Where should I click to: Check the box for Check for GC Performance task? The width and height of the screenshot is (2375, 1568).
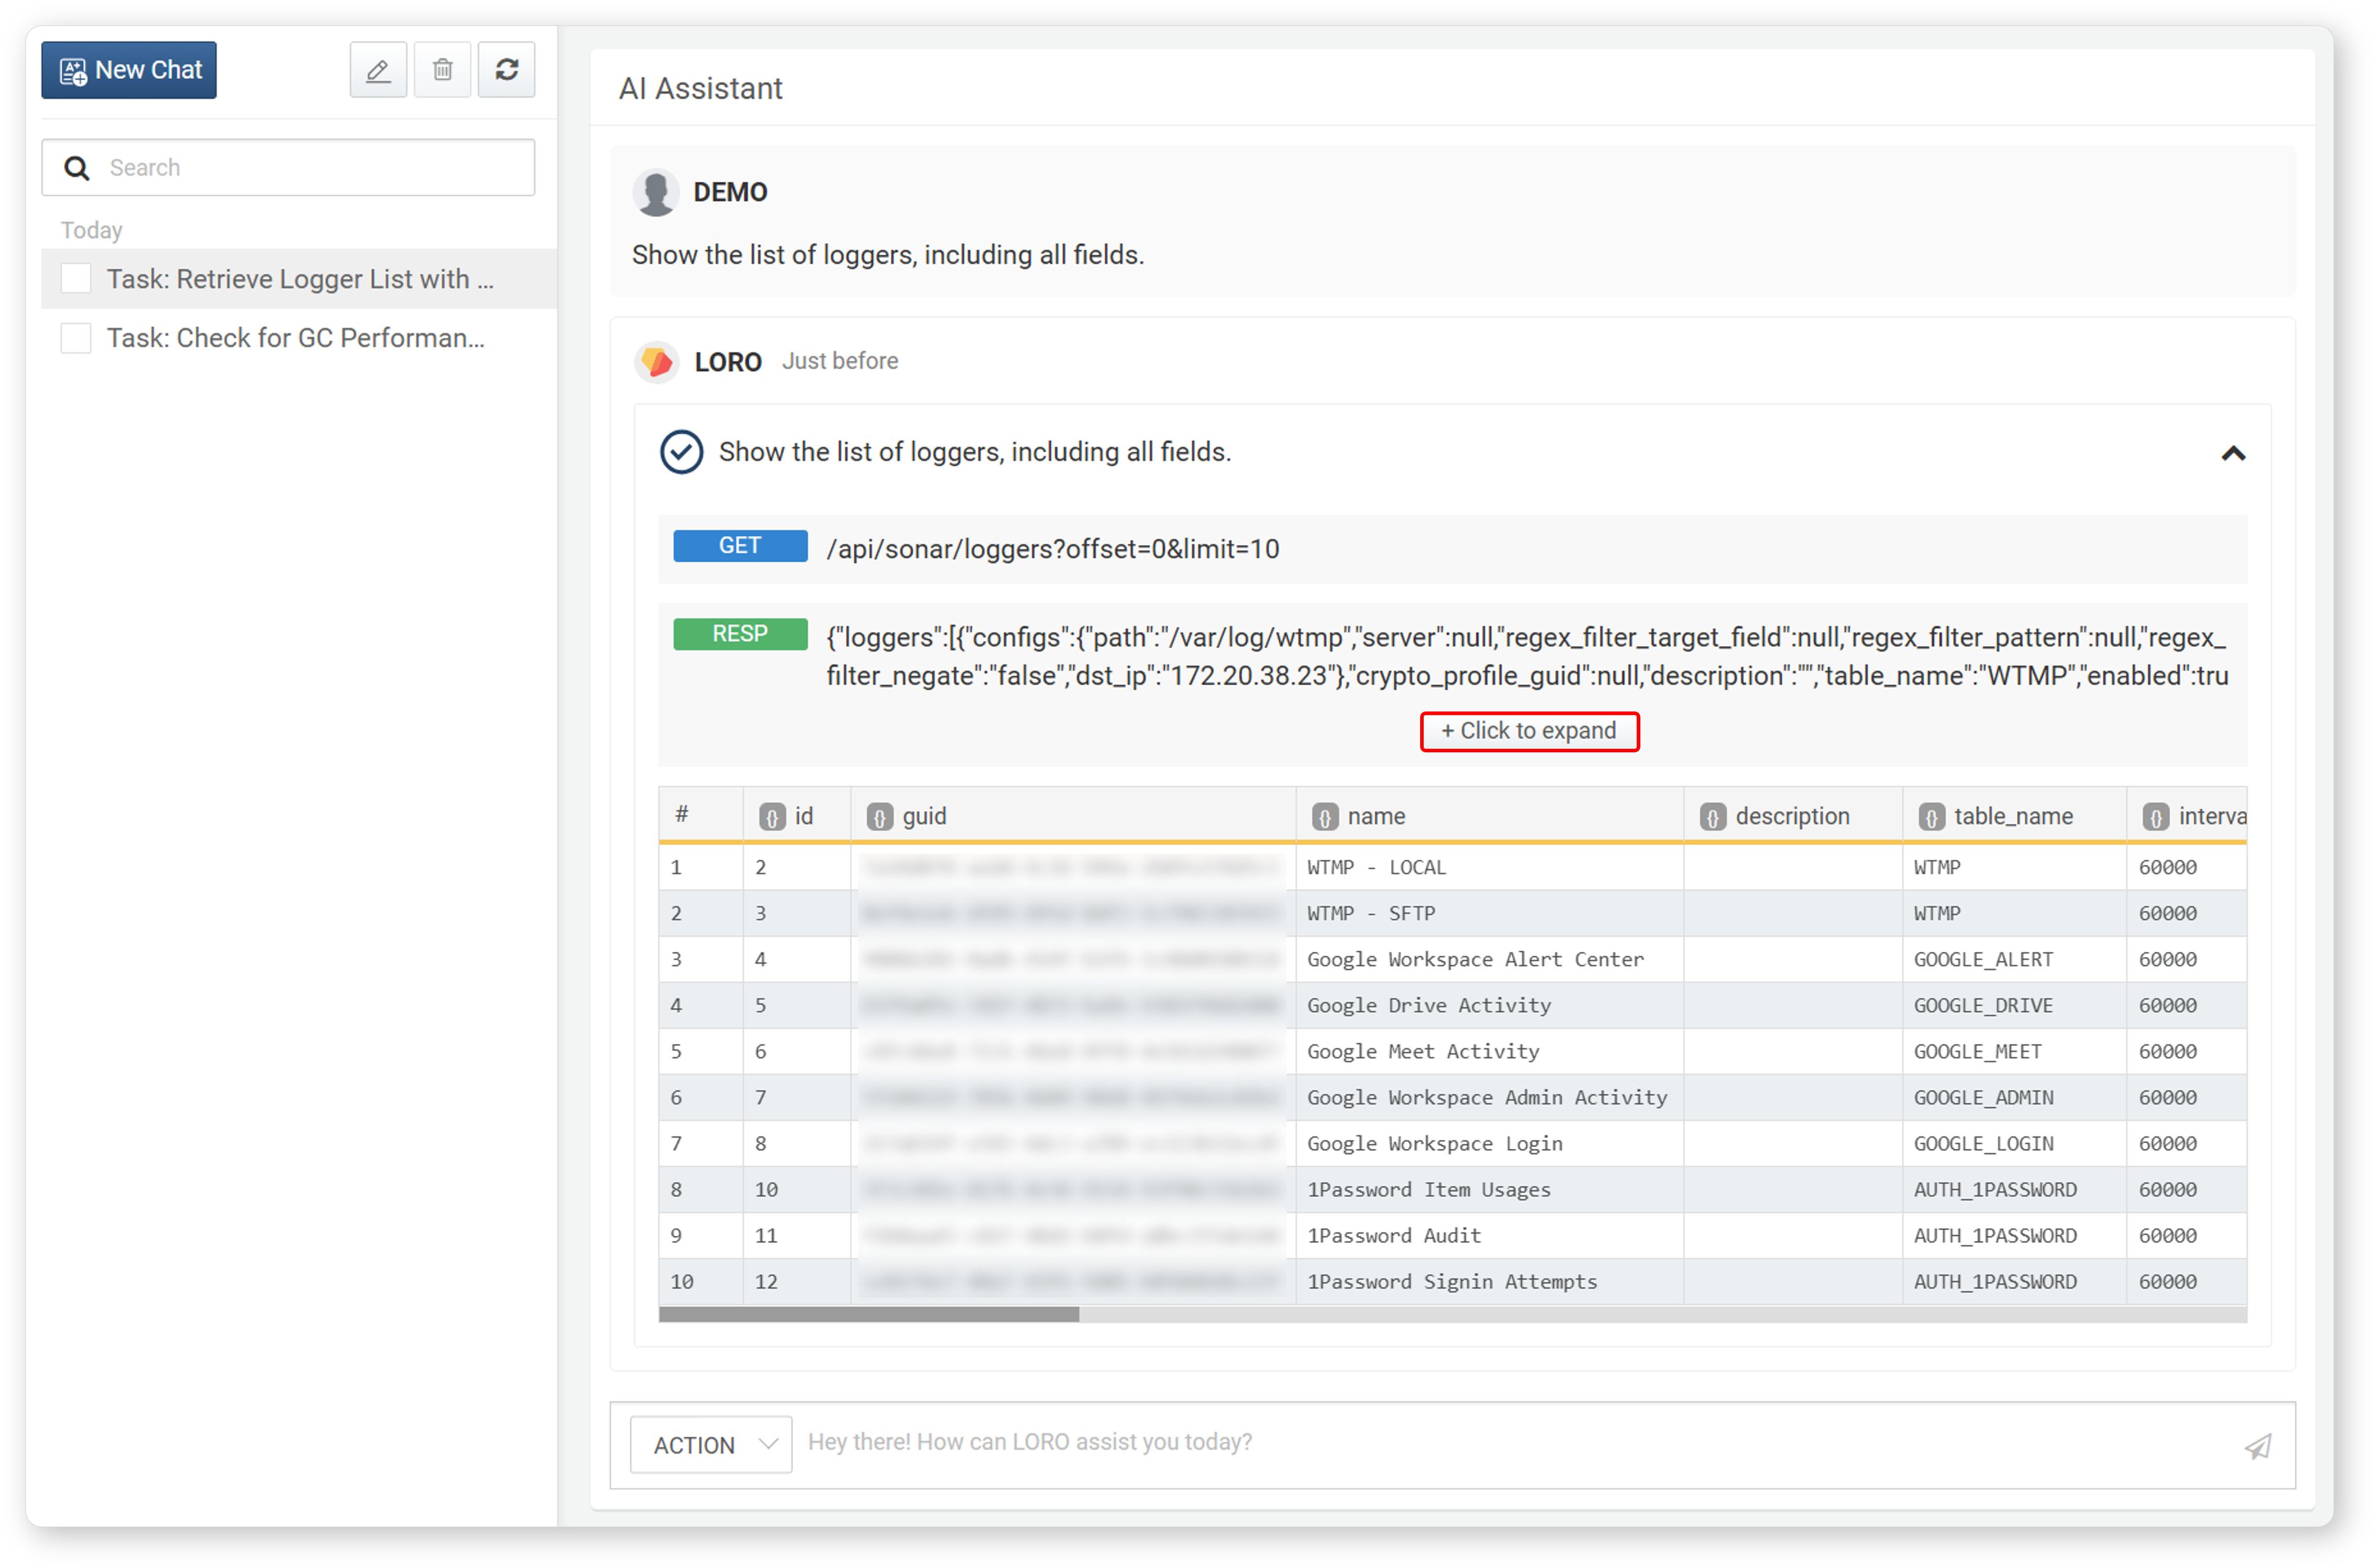76,338
